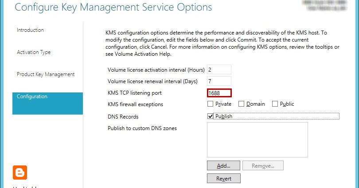Viewport: 359px width, 188px height.
Task: Click the KMS configuration options description paragraph
Action: [x=222, y=43]
